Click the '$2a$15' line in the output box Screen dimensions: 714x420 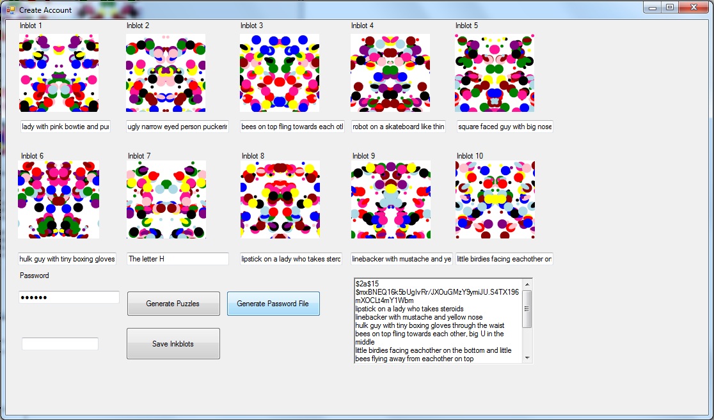pyautogui.click(x=367, y=284)
